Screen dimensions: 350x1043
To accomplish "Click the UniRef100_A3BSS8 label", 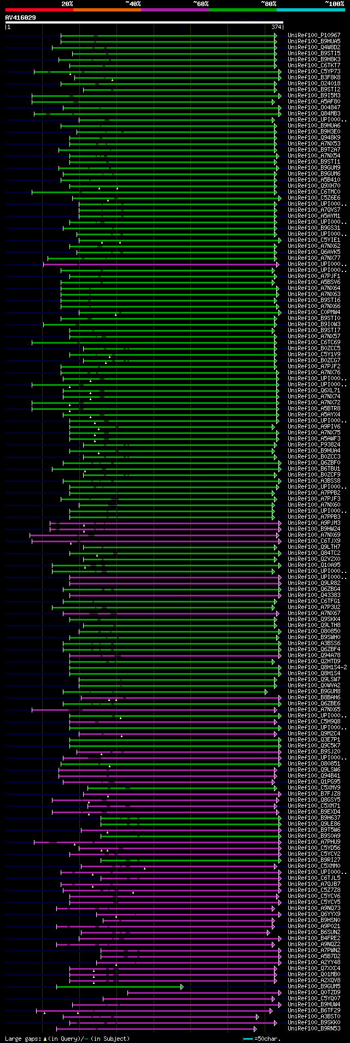I will click(x=314, y=480).
